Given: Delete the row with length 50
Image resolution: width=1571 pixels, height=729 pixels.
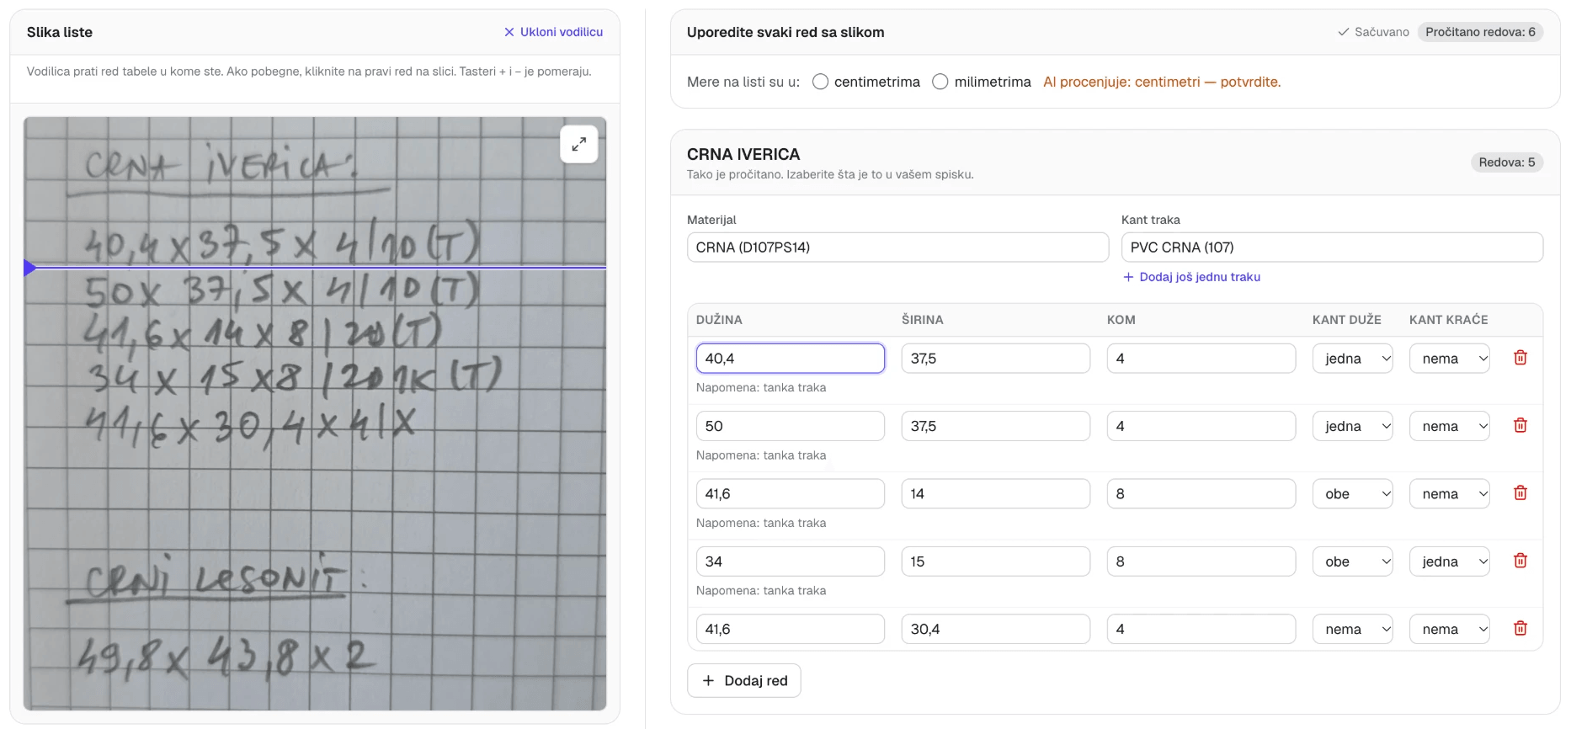Looking at the screenshot, I should point(1520,425).
